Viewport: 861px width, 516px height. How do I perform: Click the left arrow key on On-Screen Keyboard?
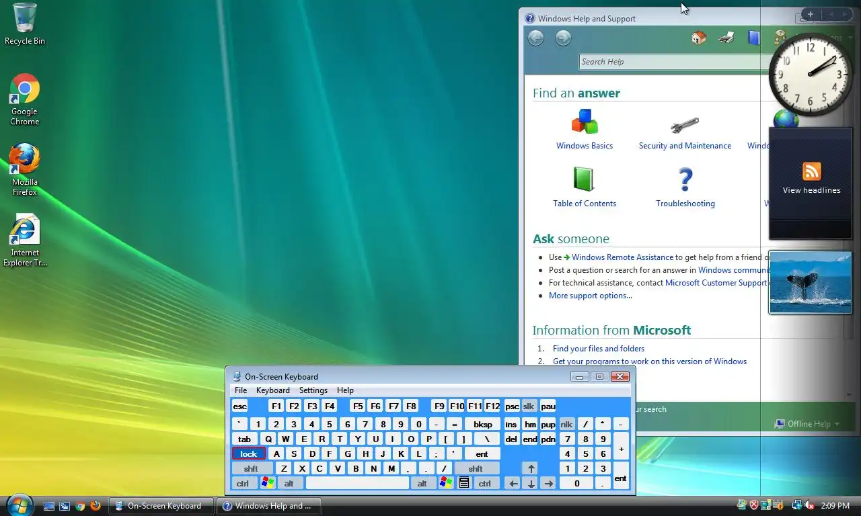(x=513, y=483)
